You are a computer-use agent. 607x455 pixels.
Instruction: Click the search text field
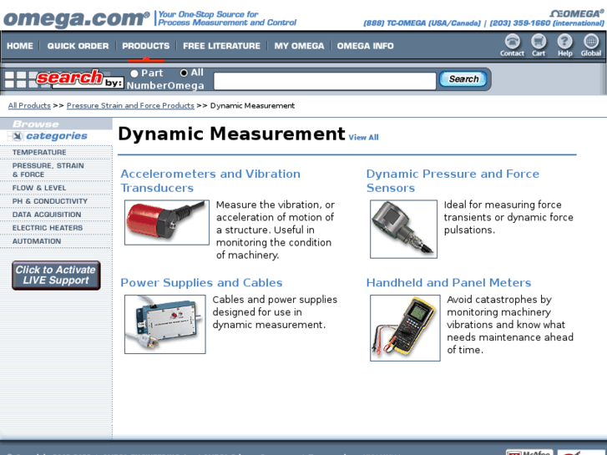[325, 81]
